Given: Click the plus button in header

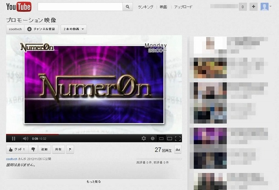Looking at the screenshot, I should point(253,7).
